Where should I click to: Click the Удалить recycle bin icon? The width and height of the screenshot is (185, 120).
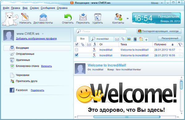[98, 17]
